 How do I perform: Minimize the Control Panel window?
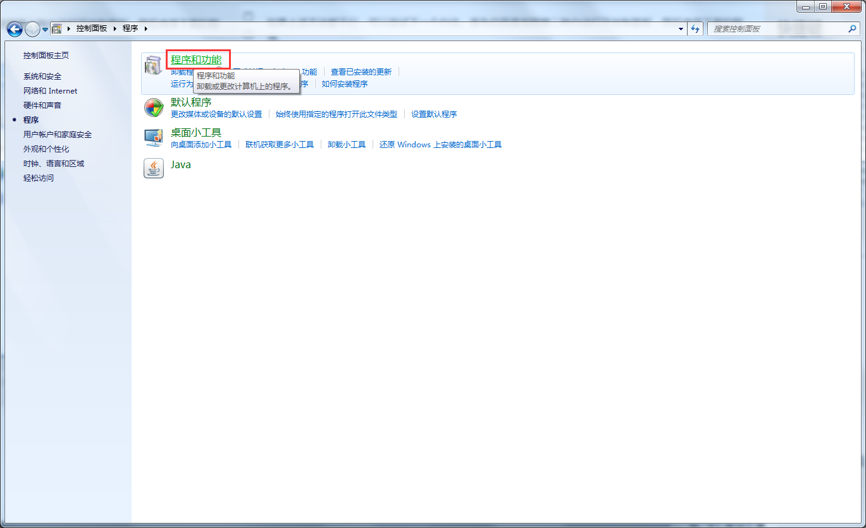tap(805, 6)
